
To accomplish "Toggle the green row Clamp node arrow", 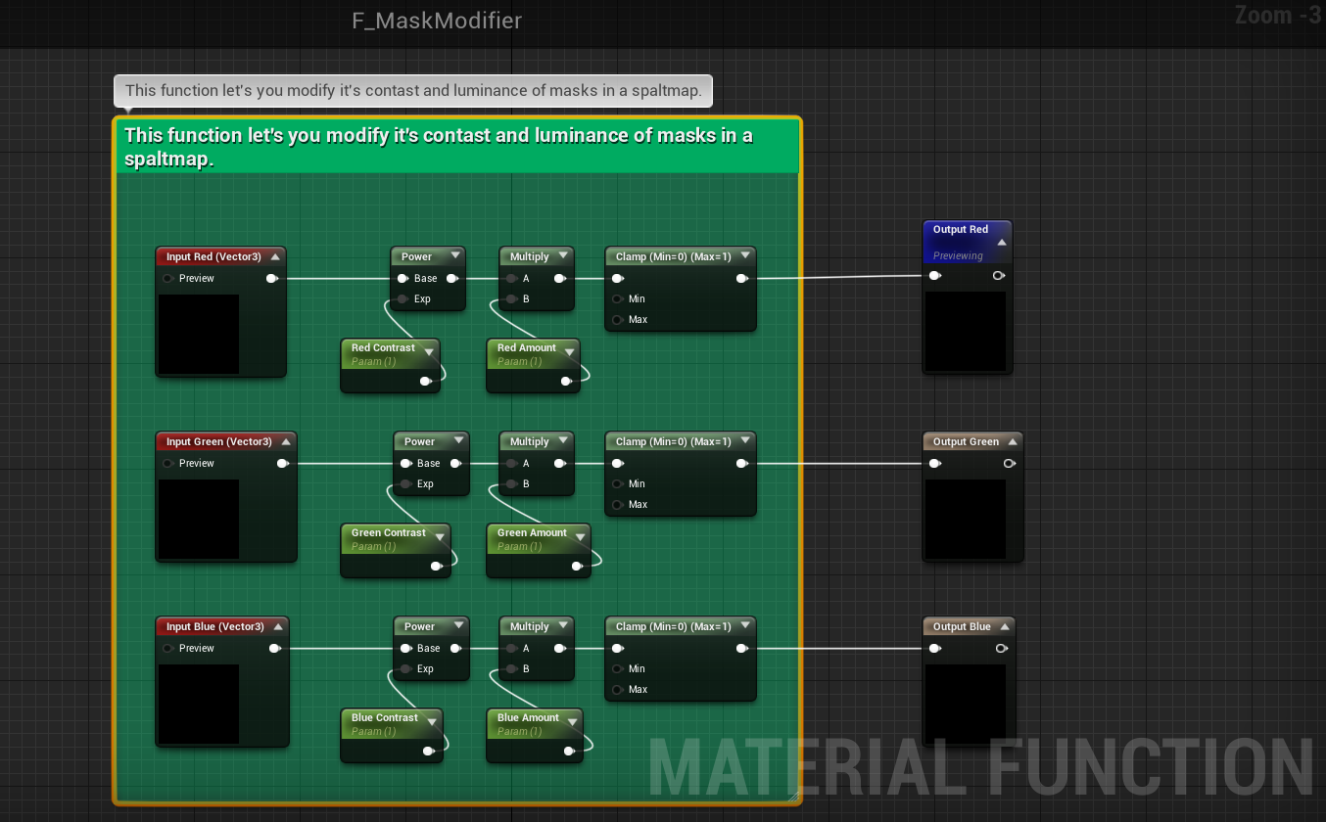I will click(745, 441).
